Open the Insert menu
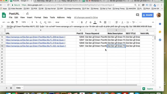The width and height of the screenshot is (167, 94). 29,17
